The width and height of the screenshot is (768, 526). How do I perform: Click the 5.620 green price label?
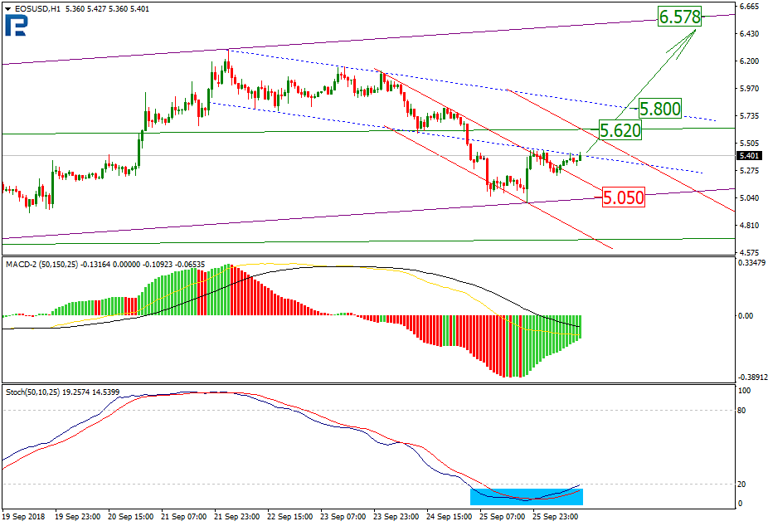click(x=620, y=130)
